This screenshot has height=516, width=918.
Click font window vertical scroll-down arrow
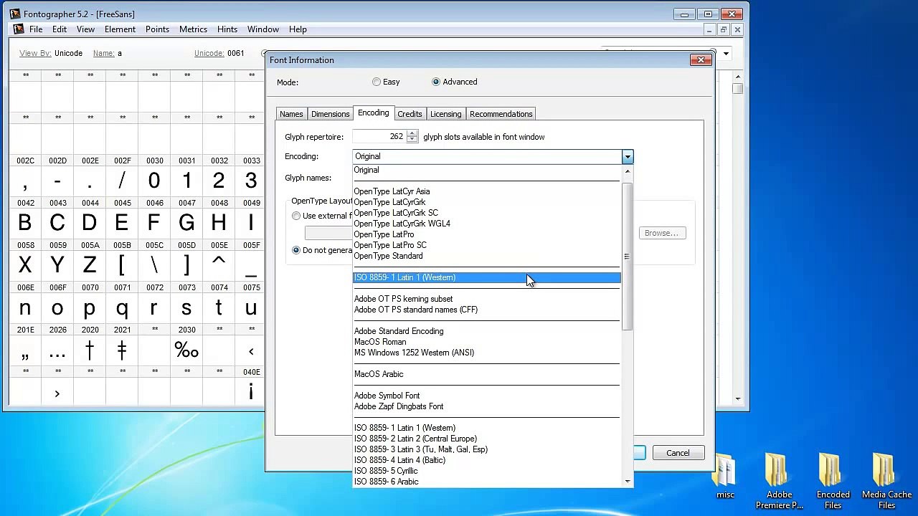click(737, 399)
